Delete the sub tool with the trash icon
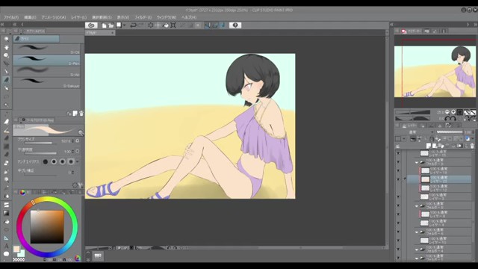The width and height of the screenshot is (478, 269). (81, 114)
